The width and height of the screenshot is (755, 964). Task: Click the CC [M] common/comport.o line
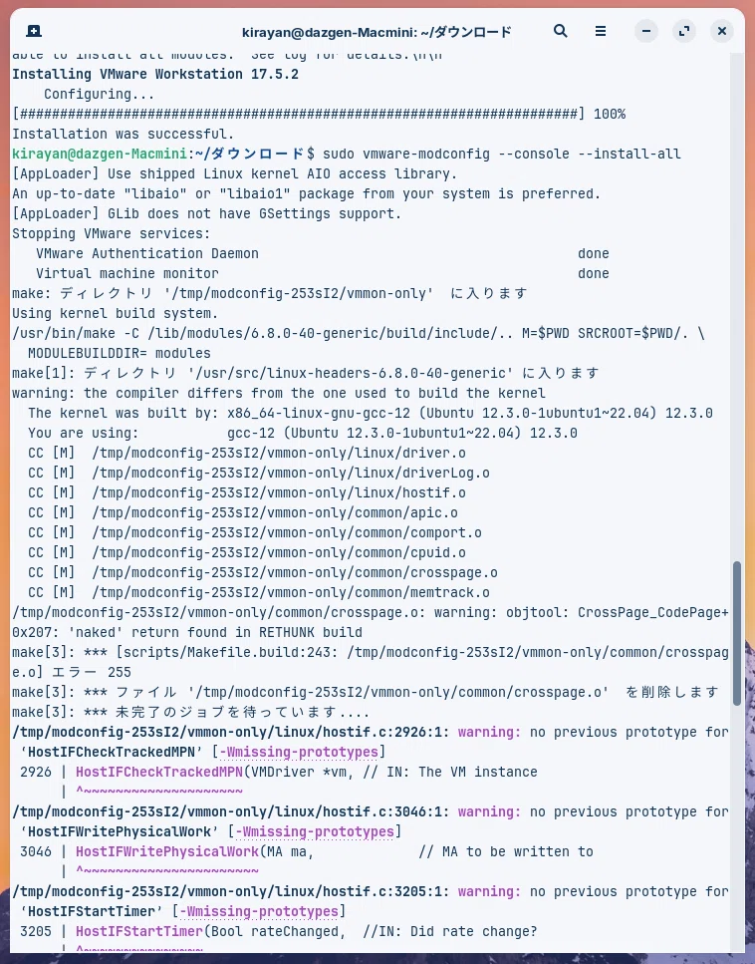[x=255, y=533]
